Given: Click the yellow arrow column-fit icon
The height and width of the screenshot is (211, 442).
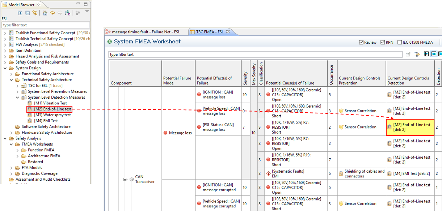Looking at the screenshot, I should coord(417,54).
